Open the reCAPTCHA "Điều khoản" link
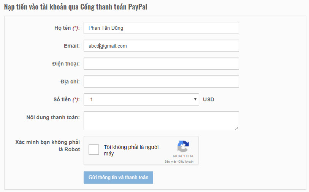The width and height of the screenshot is (309, 192). (186, 162)
